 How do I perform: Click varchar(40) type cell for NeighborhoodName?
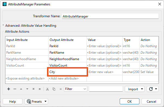click(x=131, y=59)
